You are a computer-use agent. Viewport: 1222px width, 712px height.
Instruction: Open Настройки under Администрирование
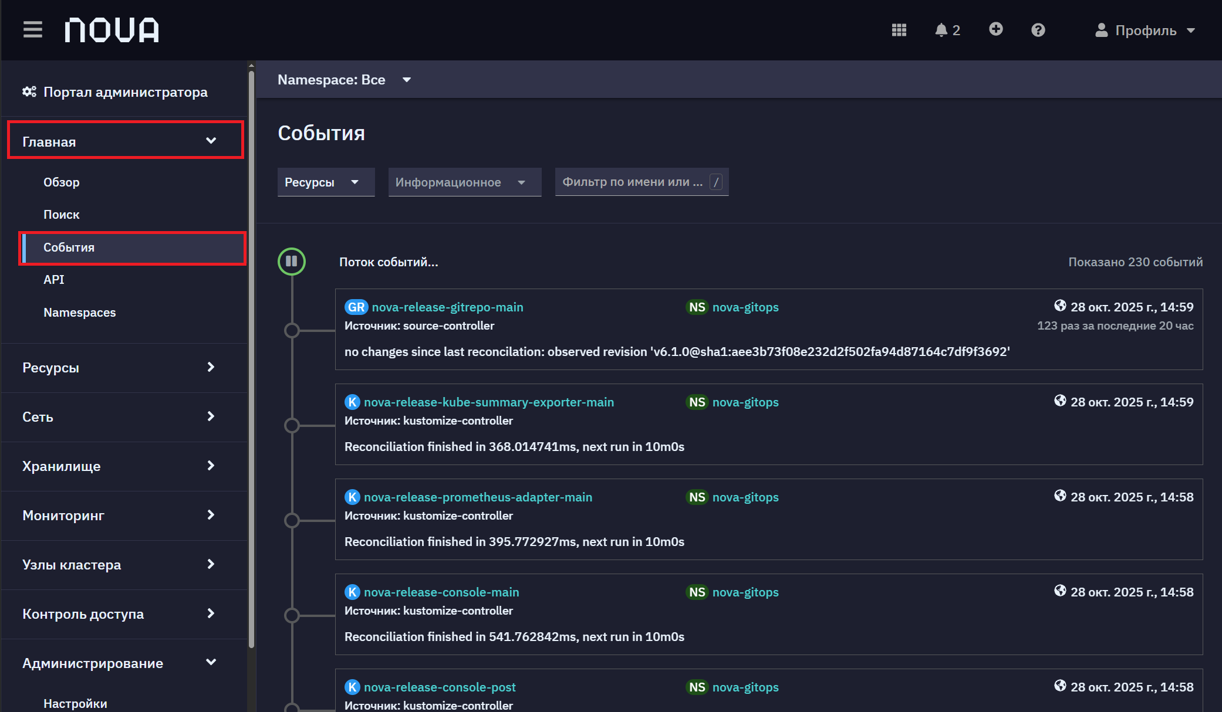(75, 703)
